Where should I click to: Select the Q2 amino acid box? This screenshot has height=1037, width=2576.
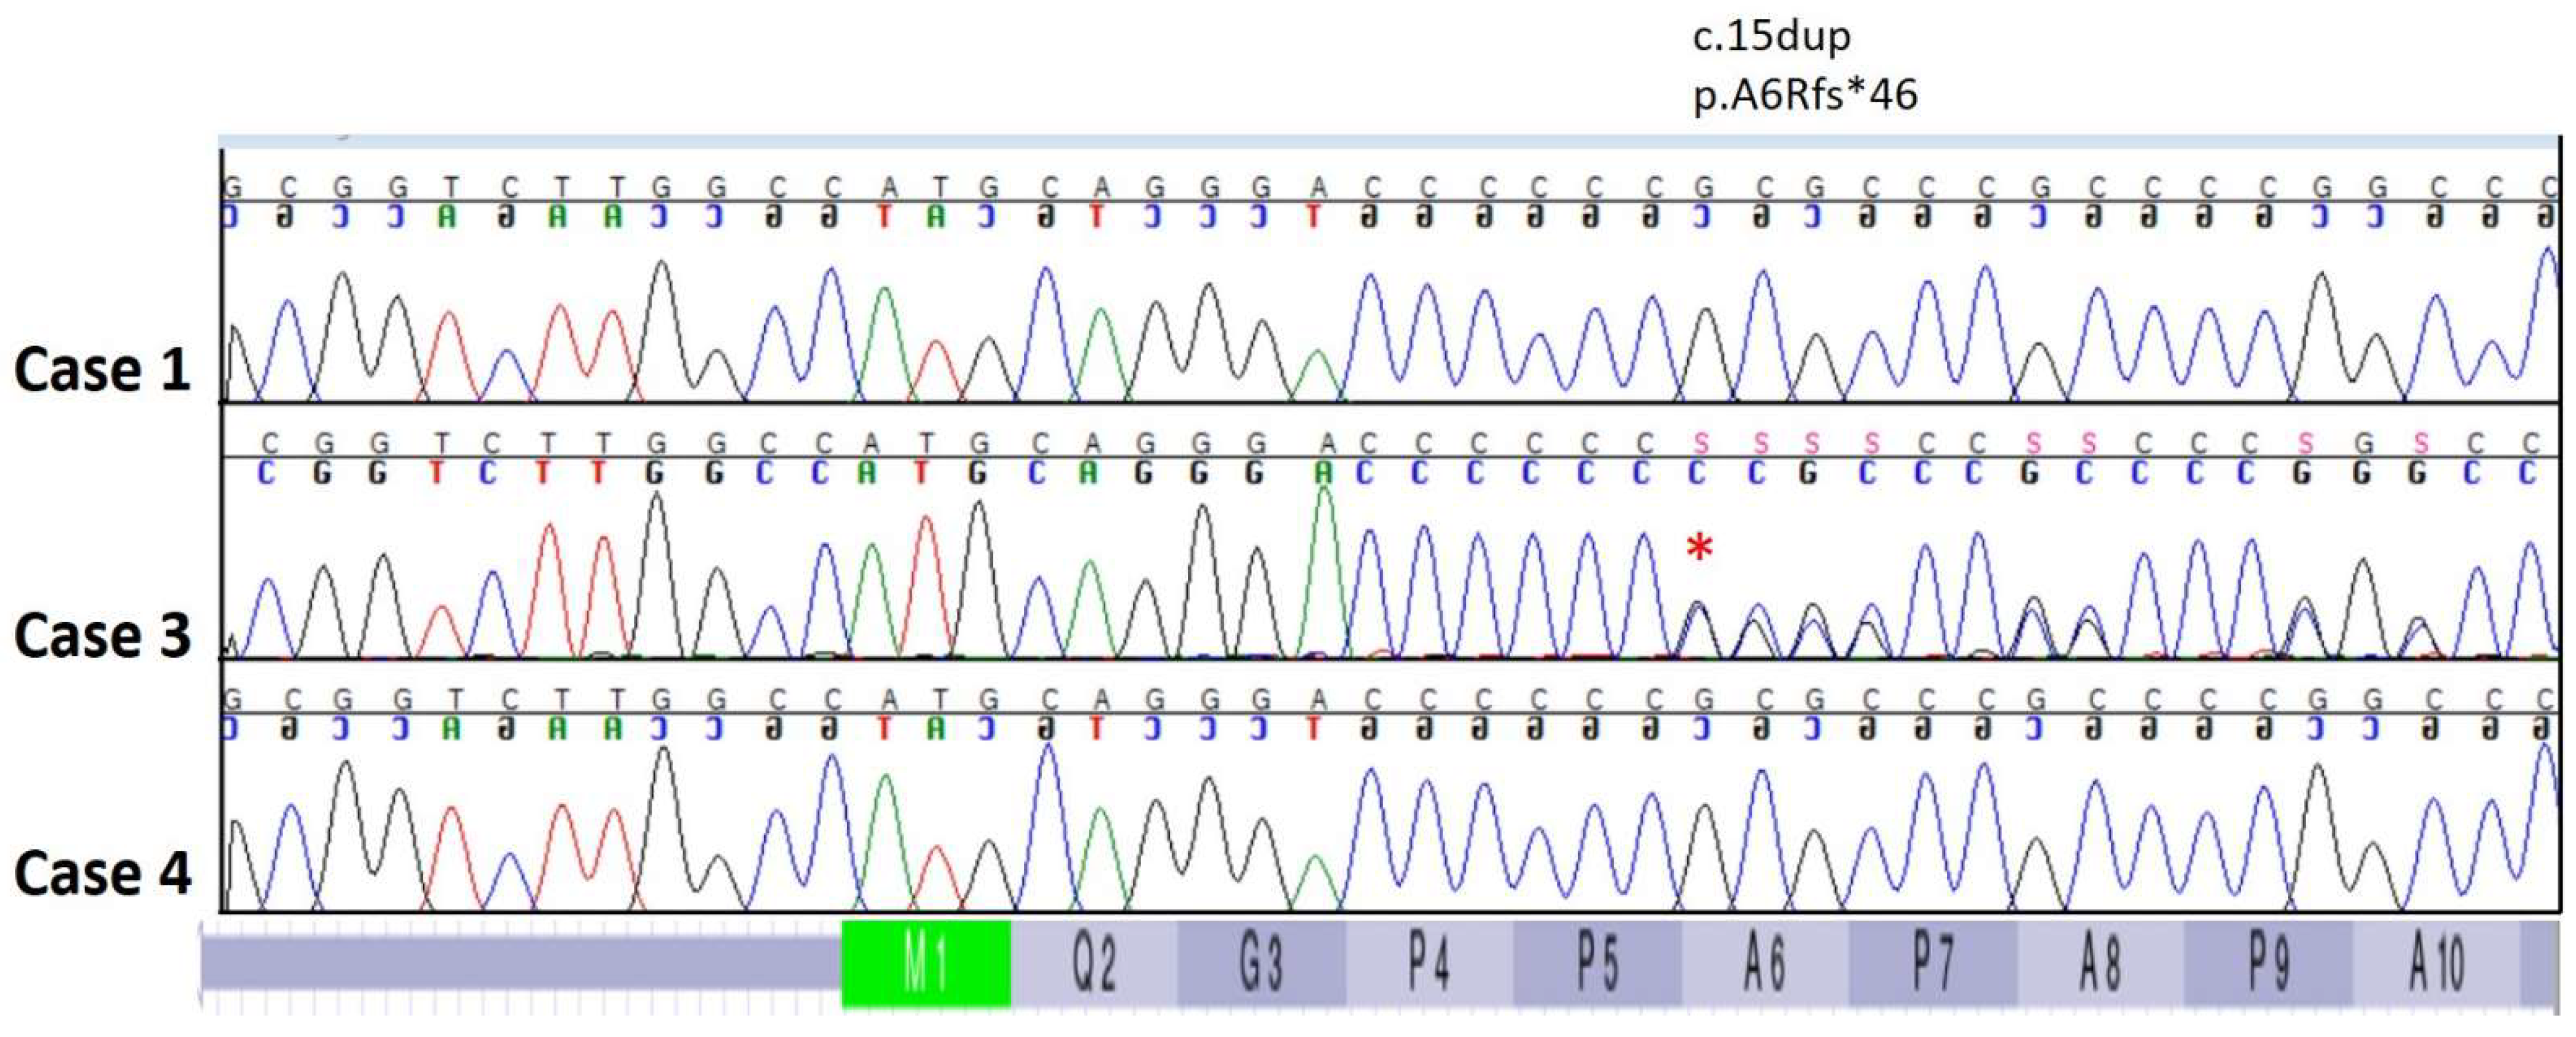click(x=1093, y=964)
